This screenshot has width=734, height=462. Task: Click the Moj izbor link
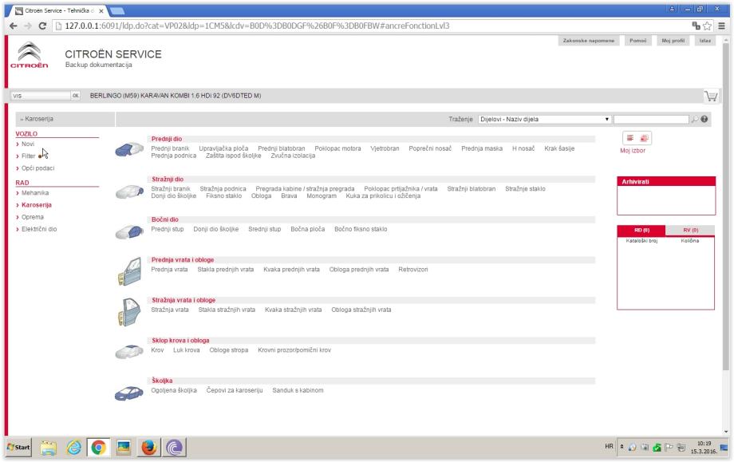633,151
